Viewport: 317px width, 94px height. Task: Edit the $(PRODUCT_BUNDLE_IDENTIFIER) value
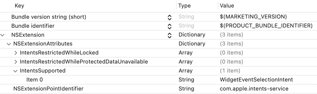coord(266,26)
